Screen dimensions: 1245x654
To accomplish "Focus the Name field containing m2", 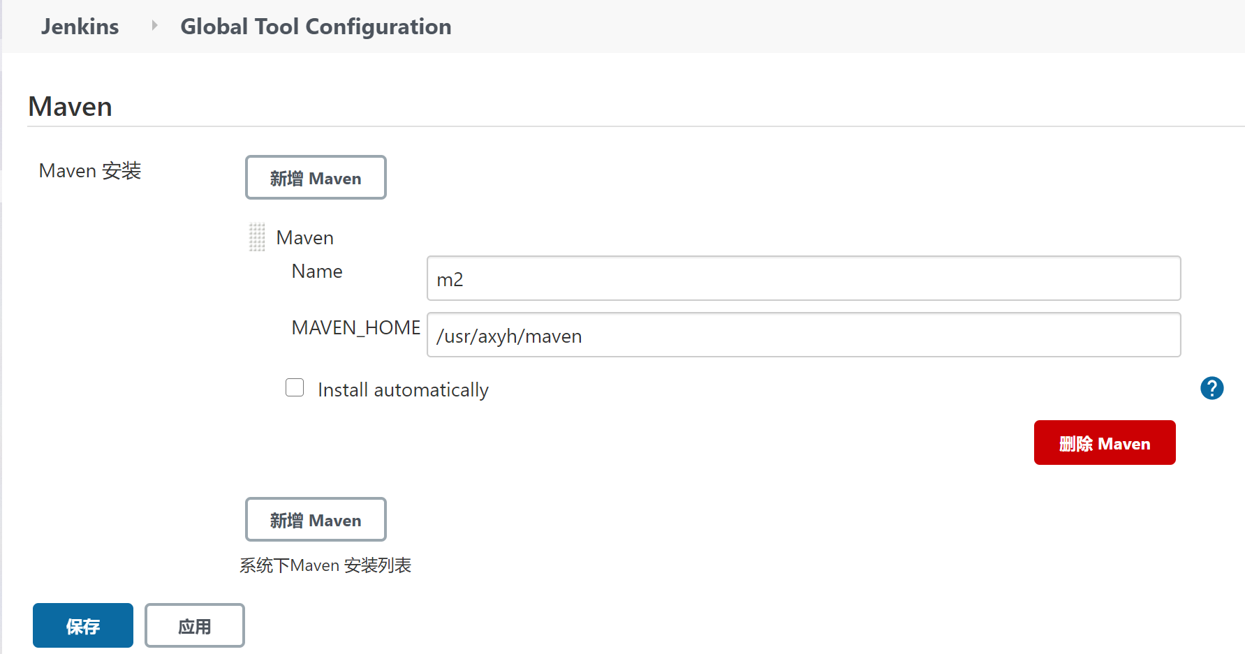I will (804, 278).
